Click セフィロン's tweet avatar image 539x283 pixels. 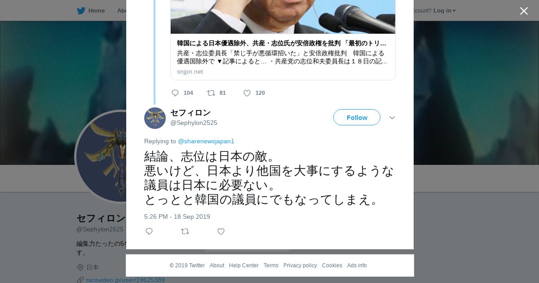point(155,118)
